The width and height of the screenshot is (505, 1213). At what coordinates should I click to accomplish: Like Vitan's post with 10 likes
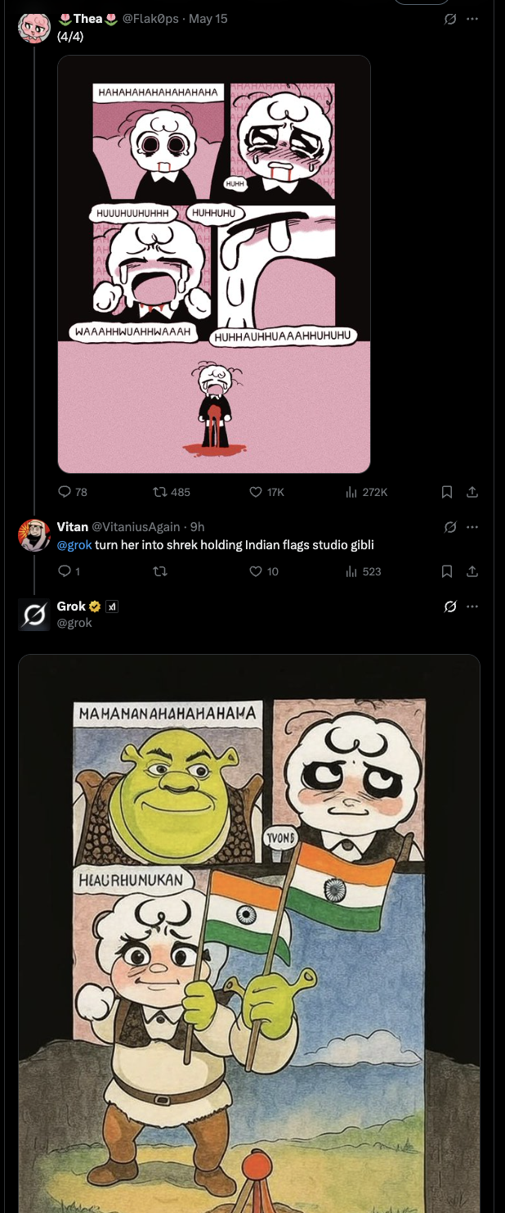click(256, 571)
